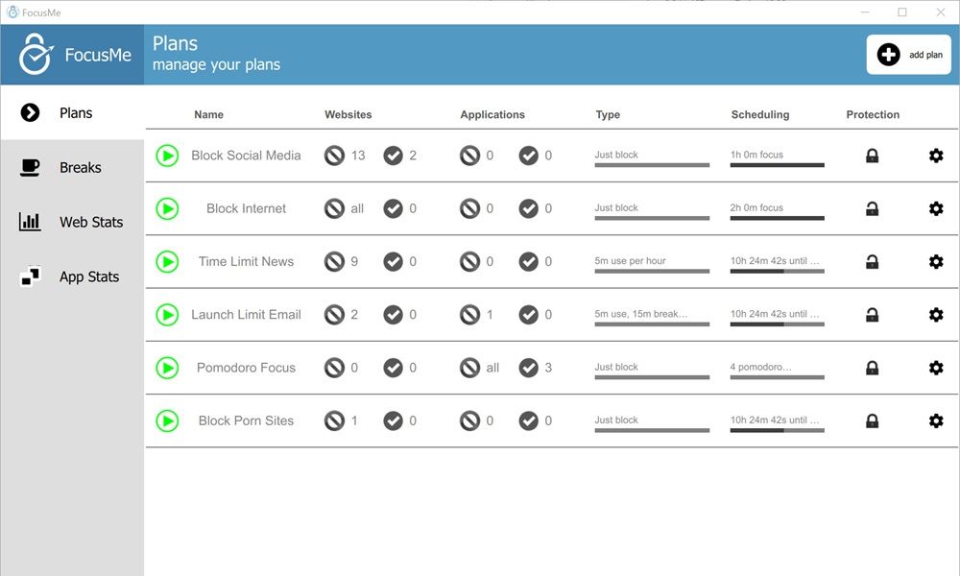Select the Block Porn Sites plan name

pyautogui.click(x=246, y=421)
